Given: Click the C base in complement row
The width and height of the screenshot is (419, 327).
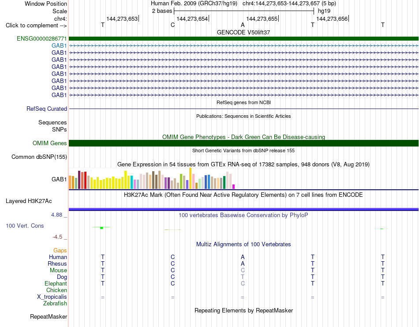Looking at the screenshot, I should 172,25.
